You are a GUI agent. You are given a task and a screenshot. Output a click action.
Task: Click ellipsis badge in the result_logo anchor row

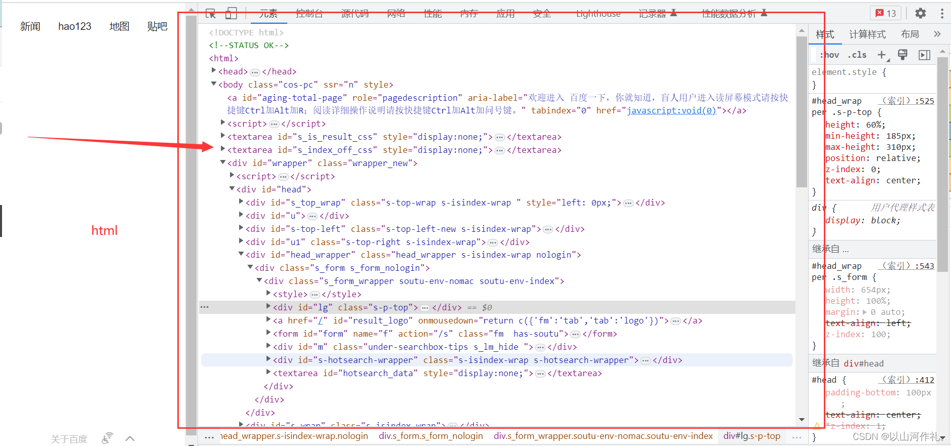pyautogui.click(x=675, y=321)
